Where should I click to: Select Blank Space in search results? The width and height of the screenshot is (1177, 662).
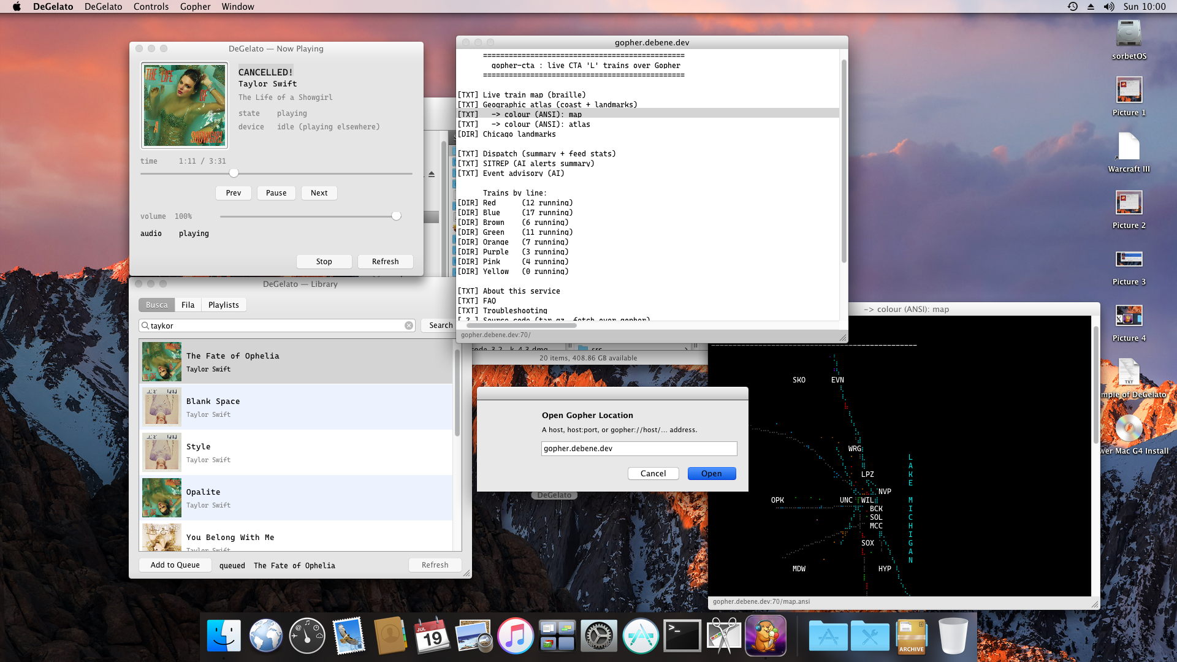point(296,407)
